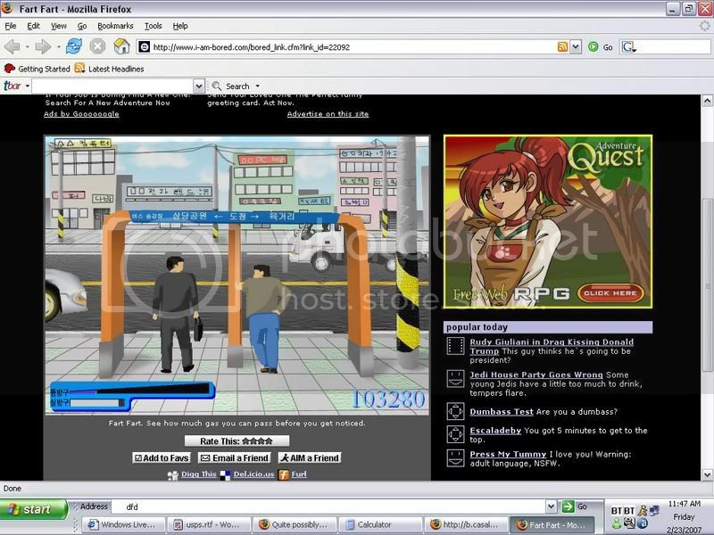714x535 pixels.
Task: Open the Help menu
Action: pos(180,26)
